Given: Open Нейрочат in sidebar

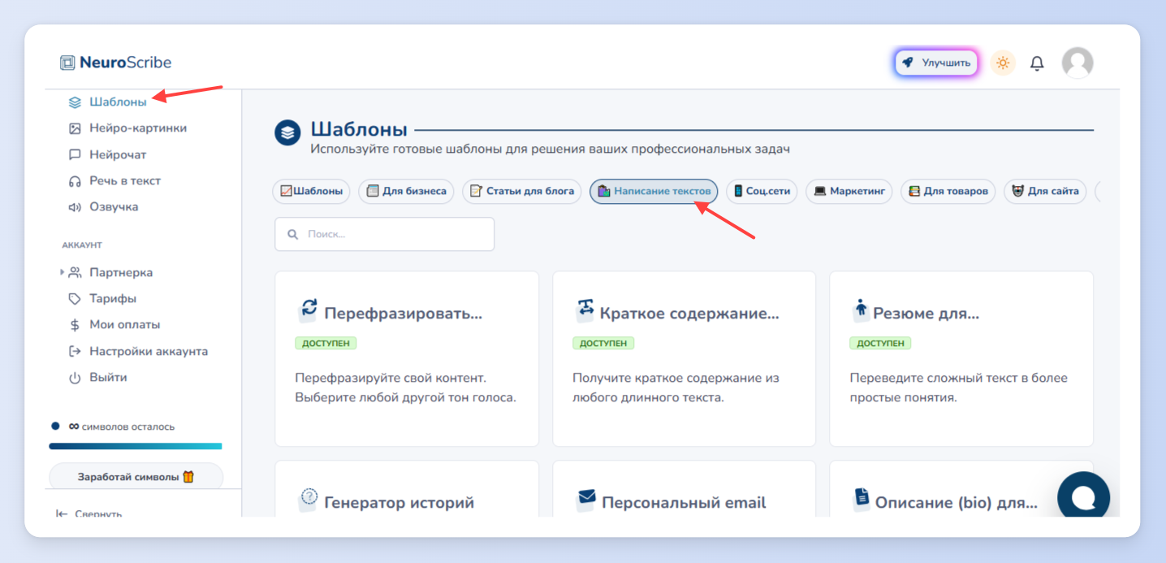Looking at the screenshot, I should 118,154.
